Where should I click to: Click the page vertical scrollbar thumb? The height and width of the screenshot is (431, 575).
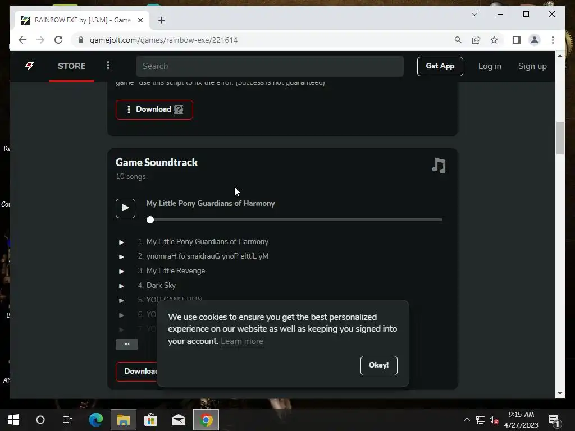(560, 138)
